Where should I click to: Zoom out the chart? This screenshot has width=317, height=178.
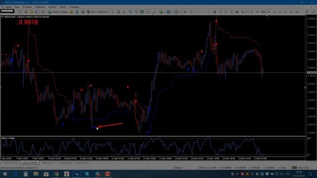(136, 12)
